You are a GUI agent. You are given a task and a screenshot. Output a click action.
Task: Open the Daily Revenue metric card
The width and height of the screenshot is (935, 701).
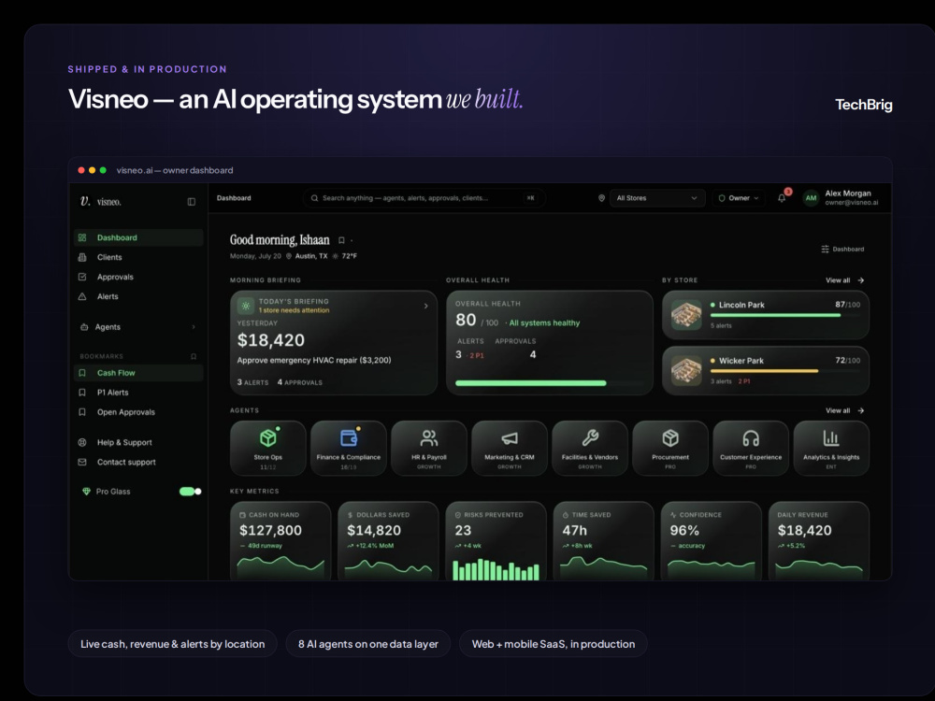point(819,541)
